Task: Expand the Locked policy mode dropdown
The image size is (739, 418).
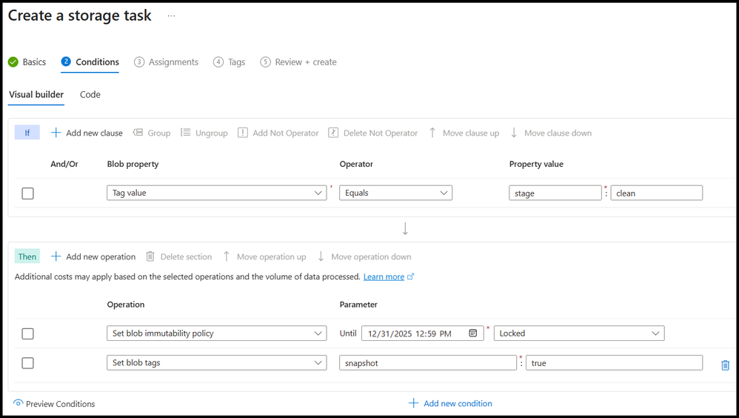Action: (579, 334)
